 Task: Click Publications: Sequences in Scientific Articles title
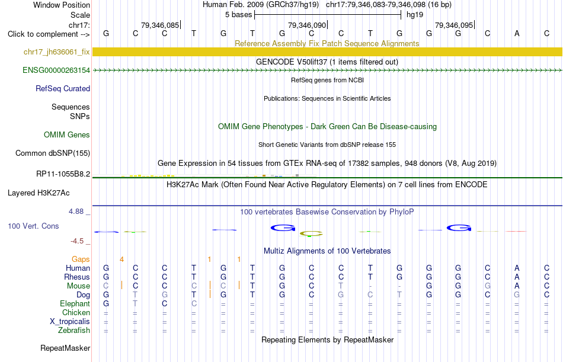327,98
